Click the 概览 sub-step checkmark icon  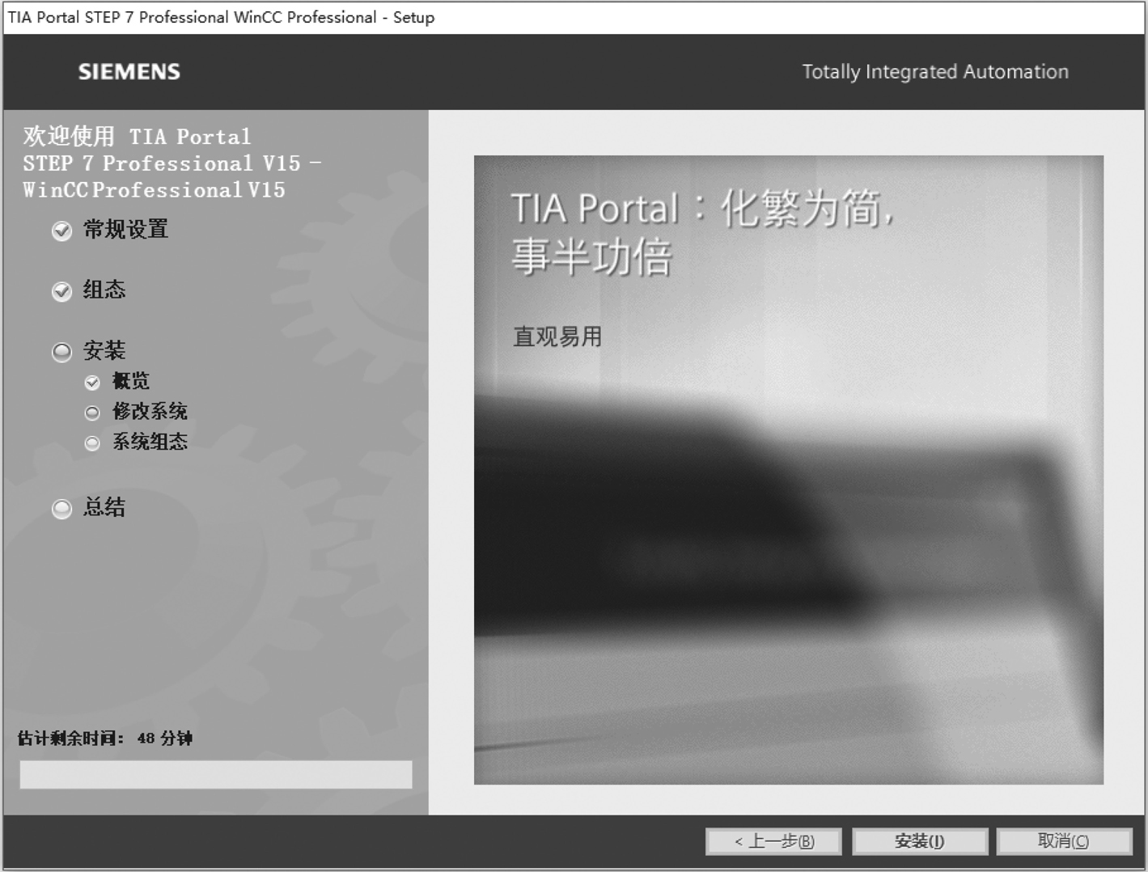point(92,383)
